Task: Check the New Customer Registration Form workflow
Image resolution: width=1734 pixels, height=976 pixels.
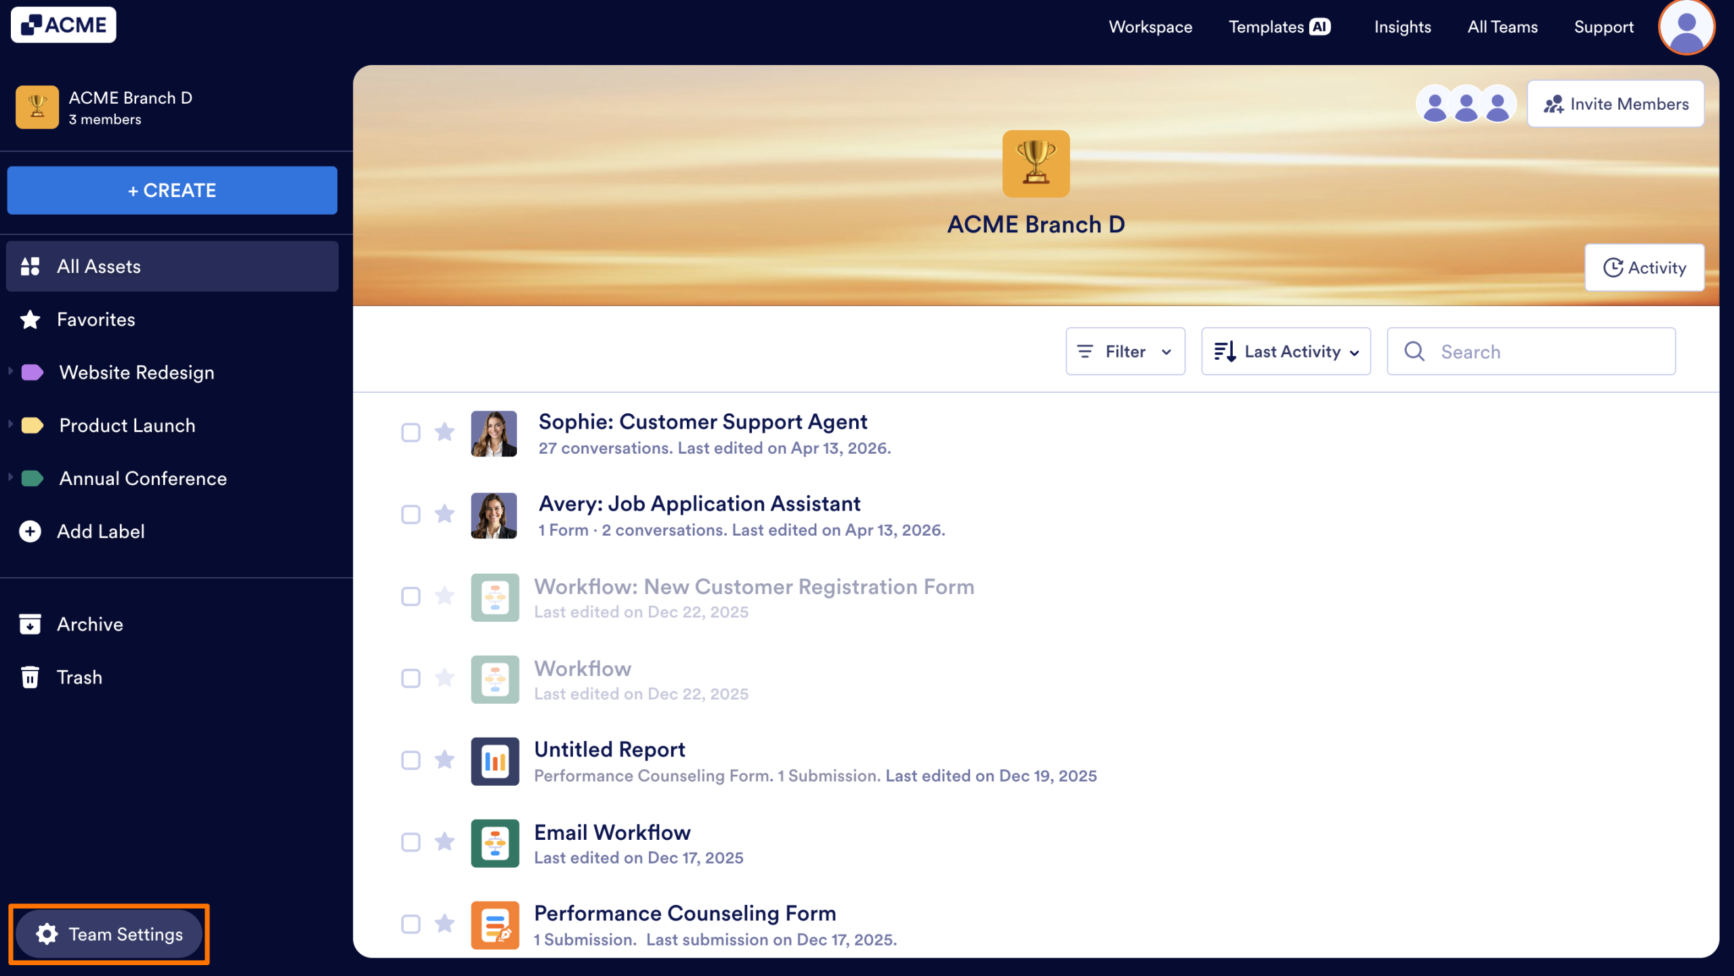Action: tap(410, 596)
